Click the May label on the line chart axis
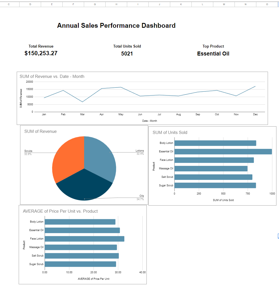This screenshot has width=279, height=301. (x=121, y=114)
